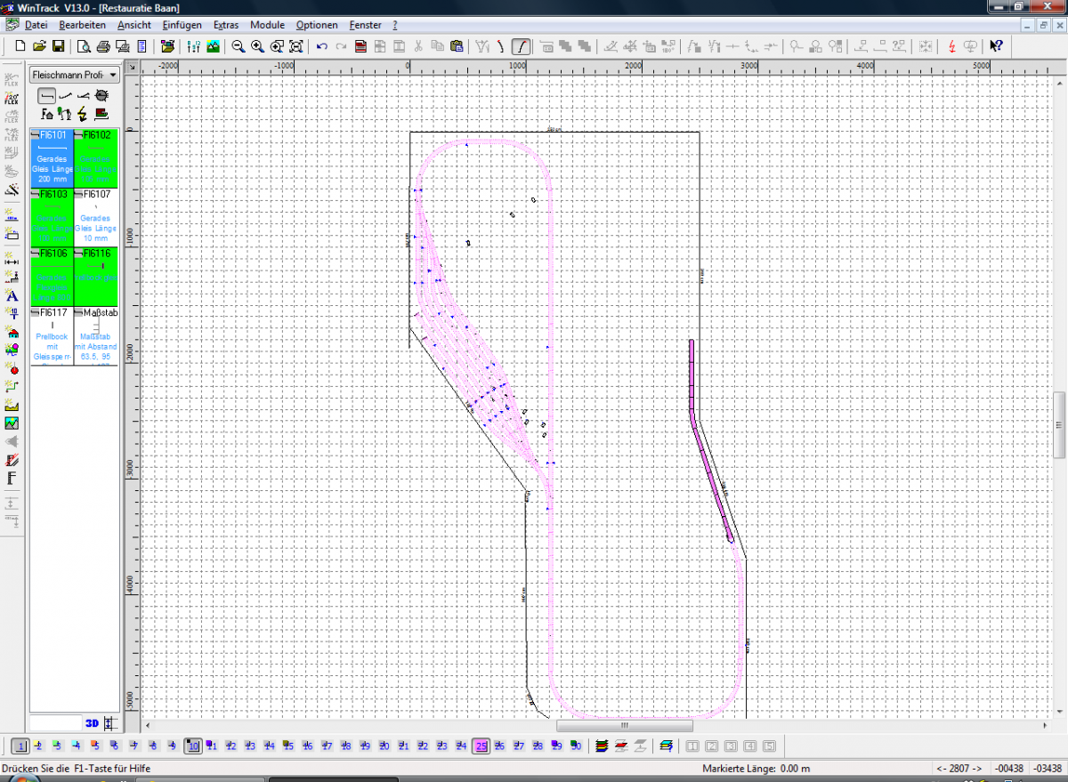
Task: Toggle layer 10 button
Action: coord(193,746)
